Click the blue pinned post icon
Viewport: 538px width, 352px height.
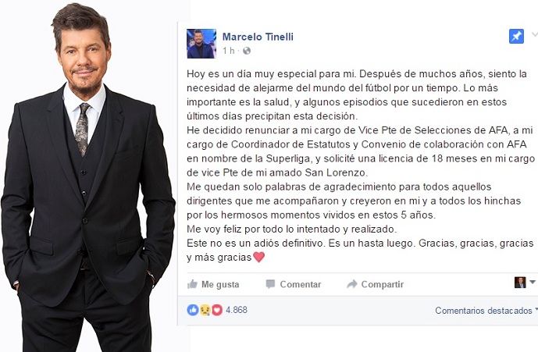pos(516,36)
